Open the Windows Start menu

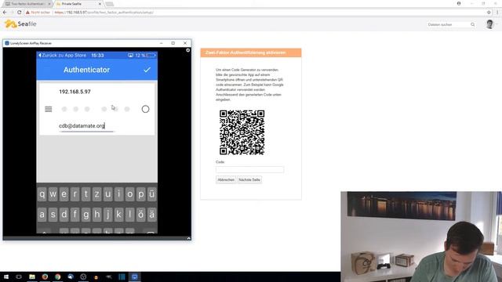[6, 277]
